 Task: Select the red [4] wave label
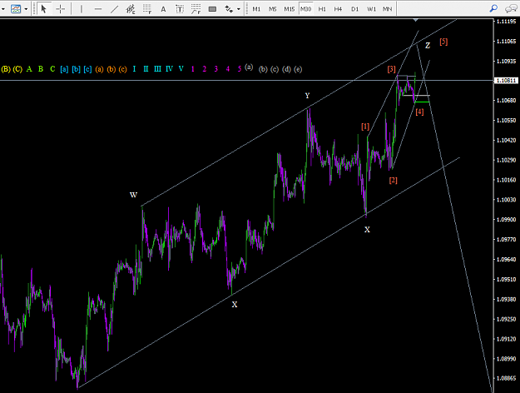pos(419,112)
